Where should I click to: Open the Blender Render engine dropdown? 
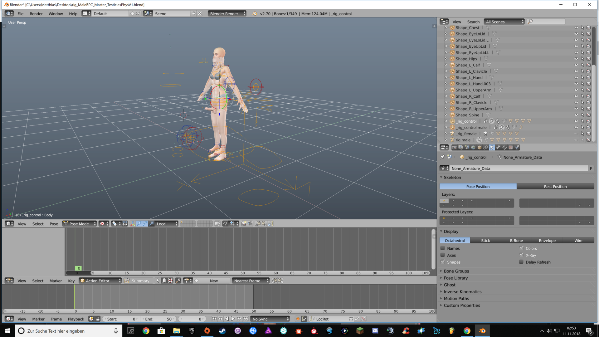pyautogui.click(x=227, y=14)
